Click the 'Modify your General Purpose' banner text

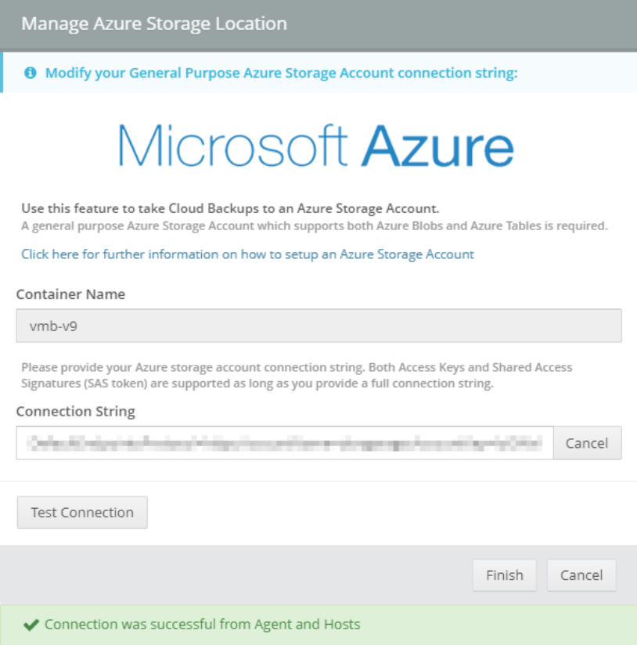[282, 74]
